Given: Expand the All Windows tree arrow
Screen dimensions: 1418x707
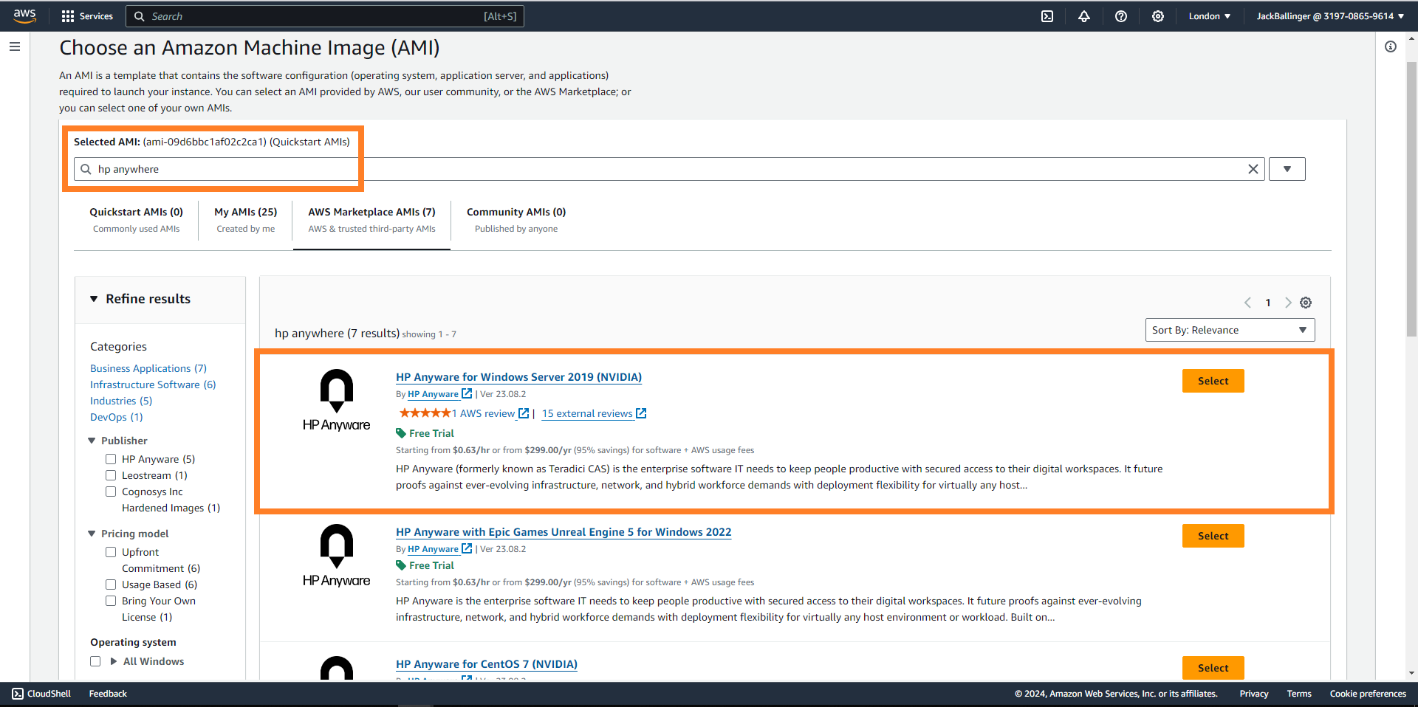Looking at the screenshot, I should [x=114, y=661].
